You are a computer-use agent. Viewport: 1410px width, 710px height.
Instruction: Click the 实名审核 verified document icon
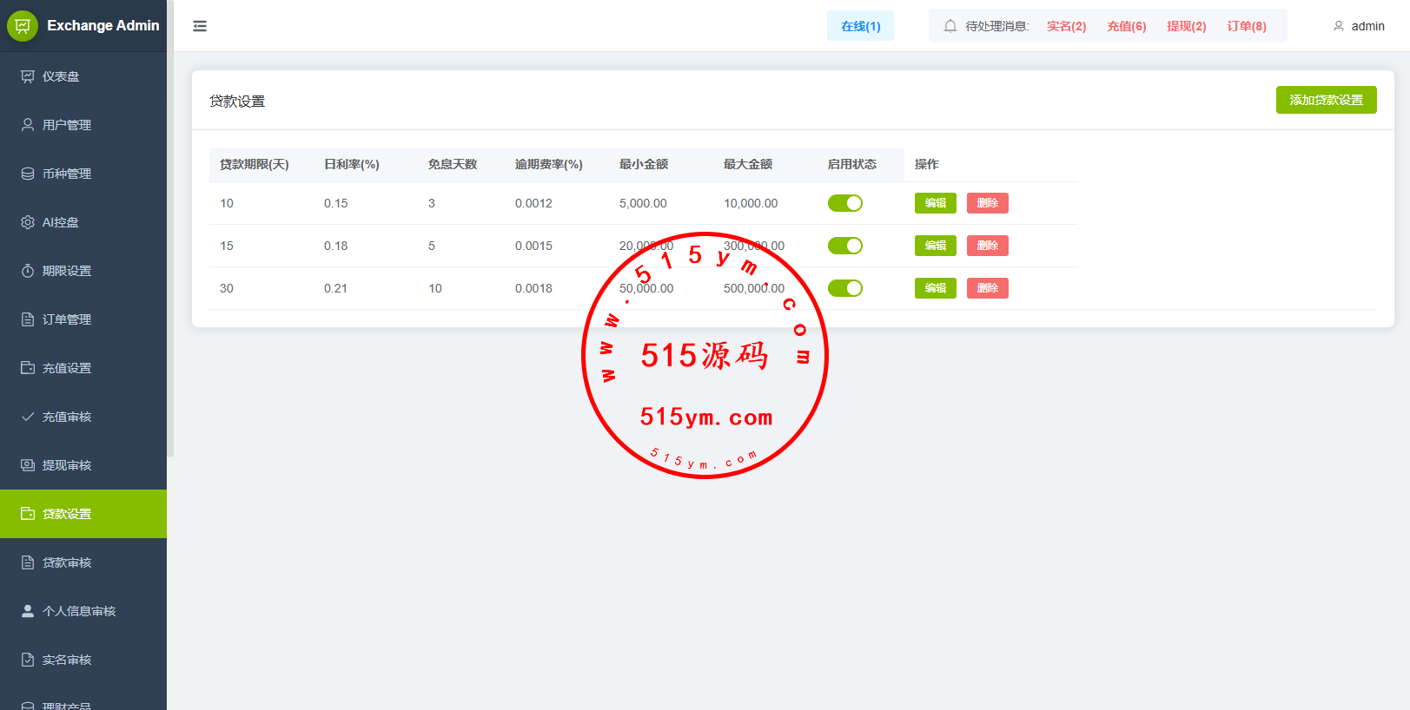coord(28,660)
